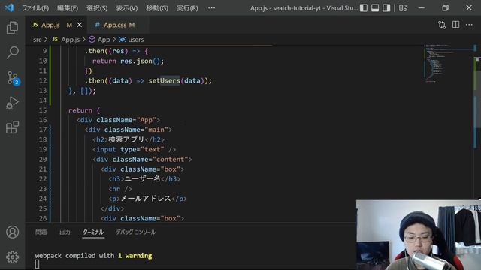Toggle the primary sidebar visibility
Image resolution: width=481 pixels, height=270 pixels.
coord(364,8)
